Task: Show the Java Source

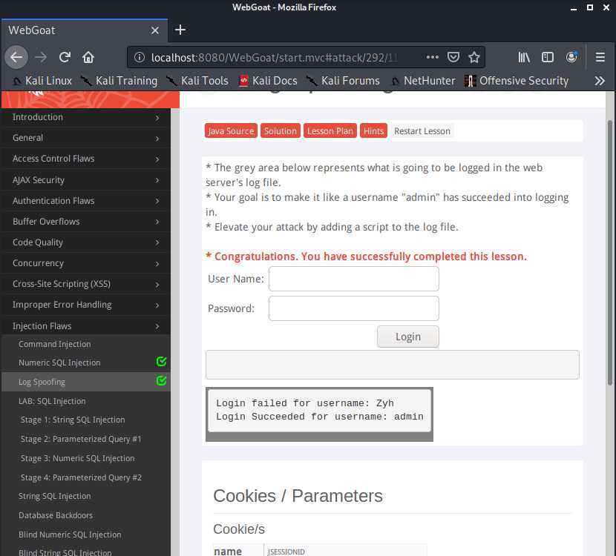Action: (x=231, y=131)
